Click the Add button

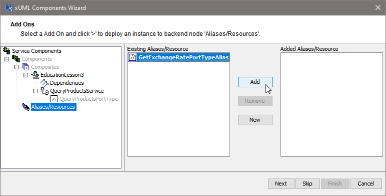click(255, 82)
